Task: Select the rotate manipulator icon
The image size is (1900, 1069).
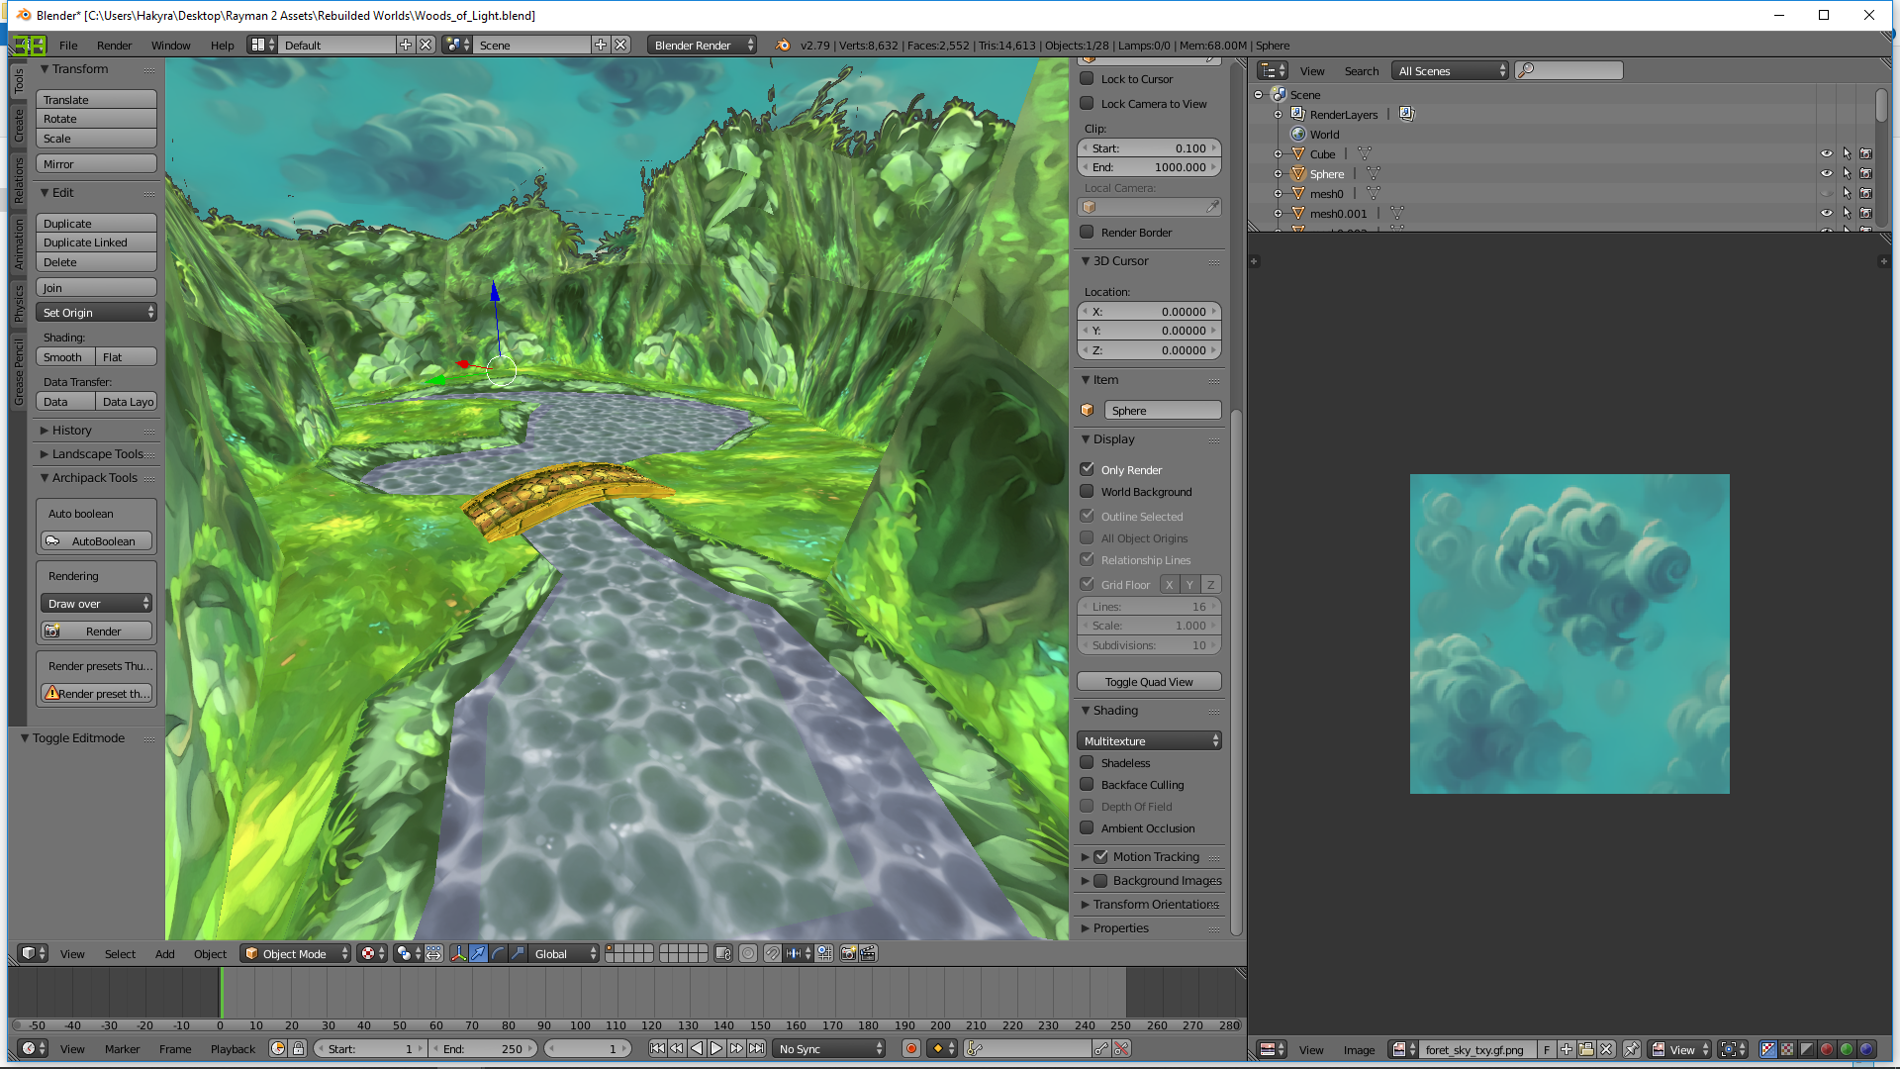Action: [498, 953]
